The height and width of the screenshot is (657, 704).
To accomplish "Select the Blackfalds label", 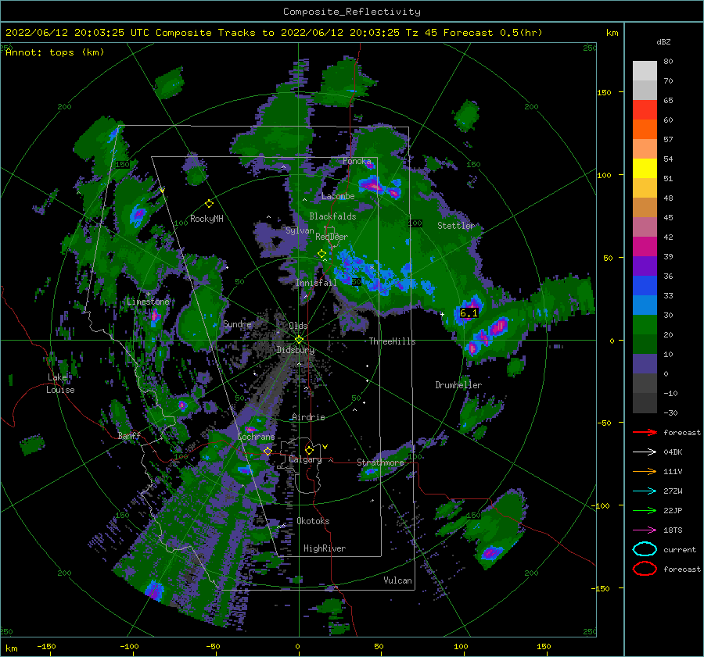I will coord(332,216).
